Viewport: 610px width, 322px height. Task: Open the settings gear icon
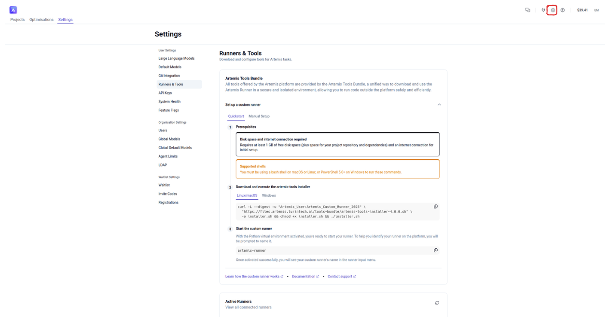(x=553, y=10)
